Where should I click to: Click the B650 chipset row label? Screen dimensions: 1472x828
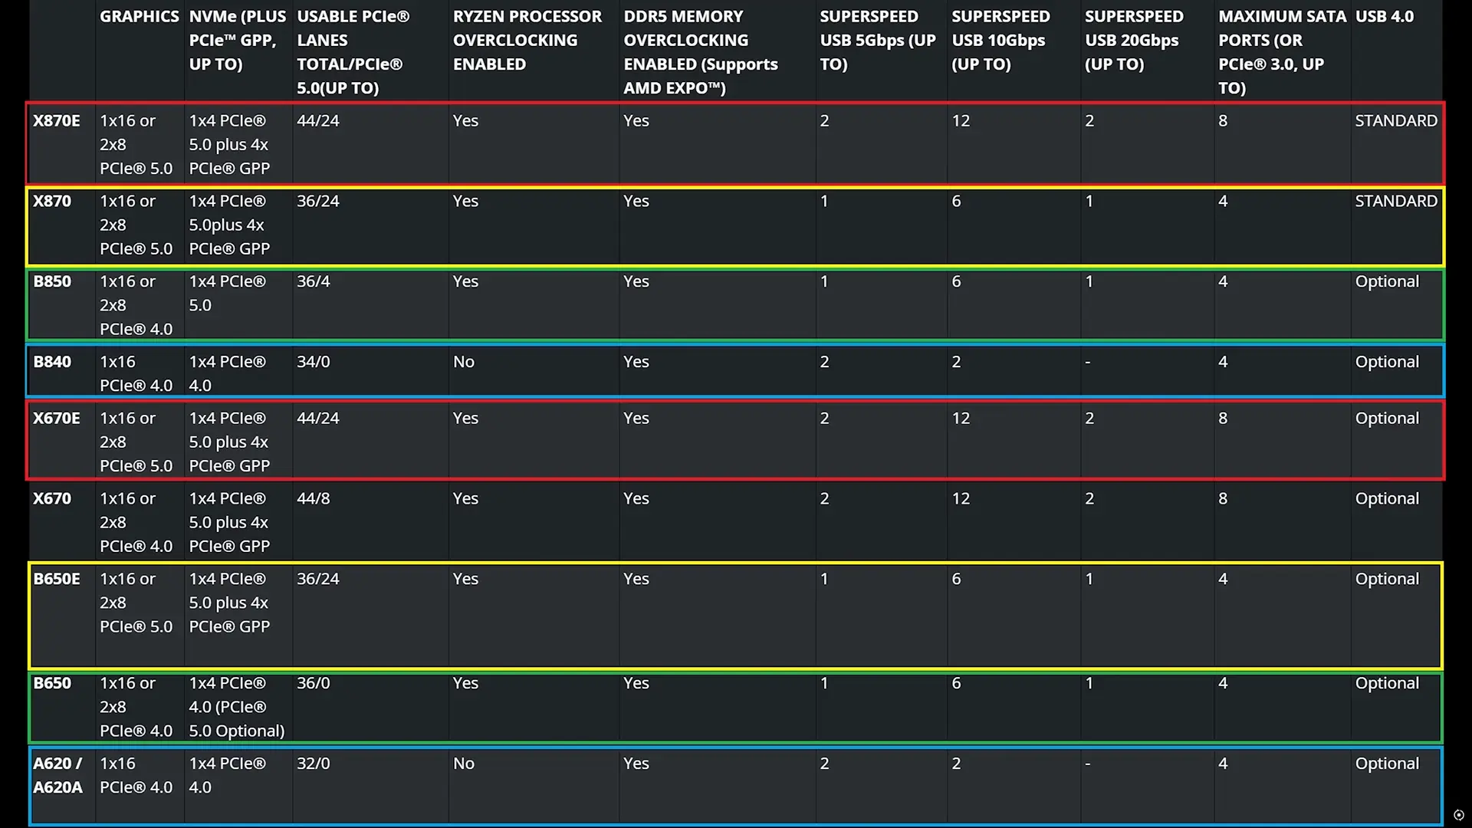tap(52, 683)
